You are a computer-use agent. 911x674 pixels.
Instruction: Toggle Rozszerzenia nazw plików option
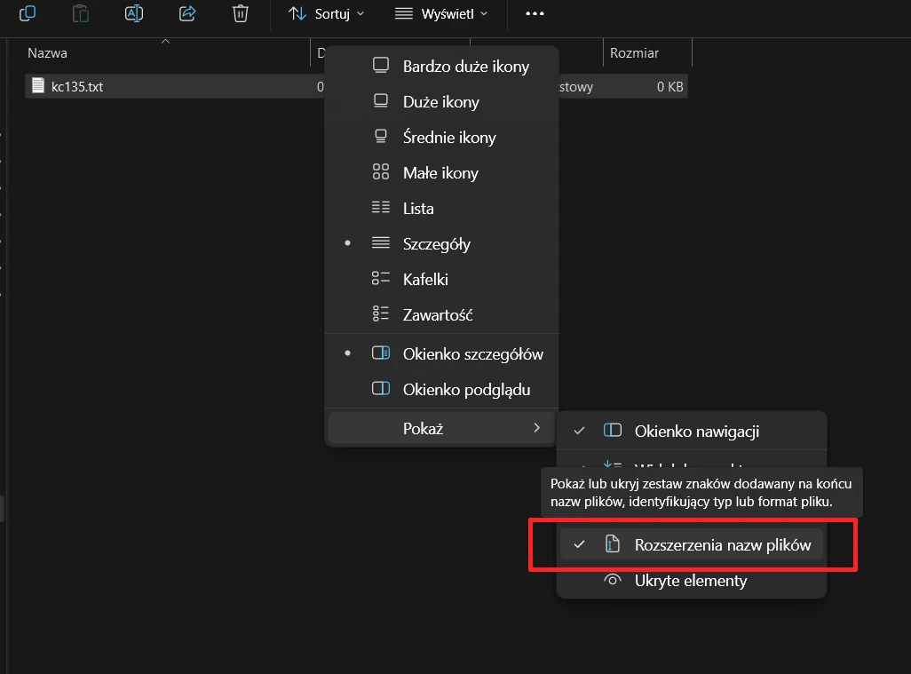coord(692,544)
